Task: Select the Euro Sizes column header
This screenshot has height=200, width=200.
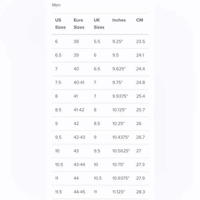Action: coord(79,23)
